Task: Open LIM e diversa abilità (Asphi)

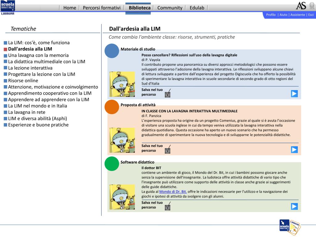Action: point(37,118)
